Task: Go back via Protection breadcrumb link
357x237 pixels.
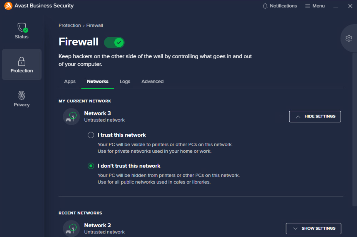Action: [70, 25]
